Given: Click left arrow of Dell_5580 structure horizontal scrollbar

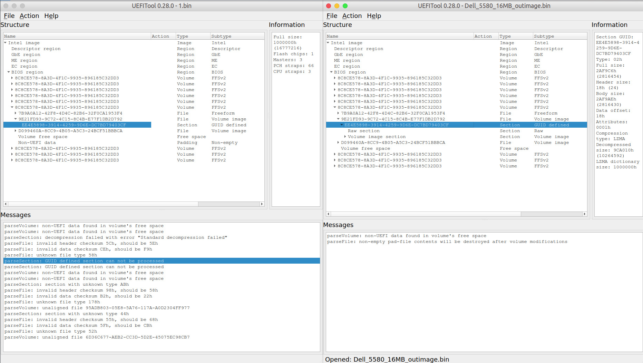Looking at the screenshot, I should (329, 214).
